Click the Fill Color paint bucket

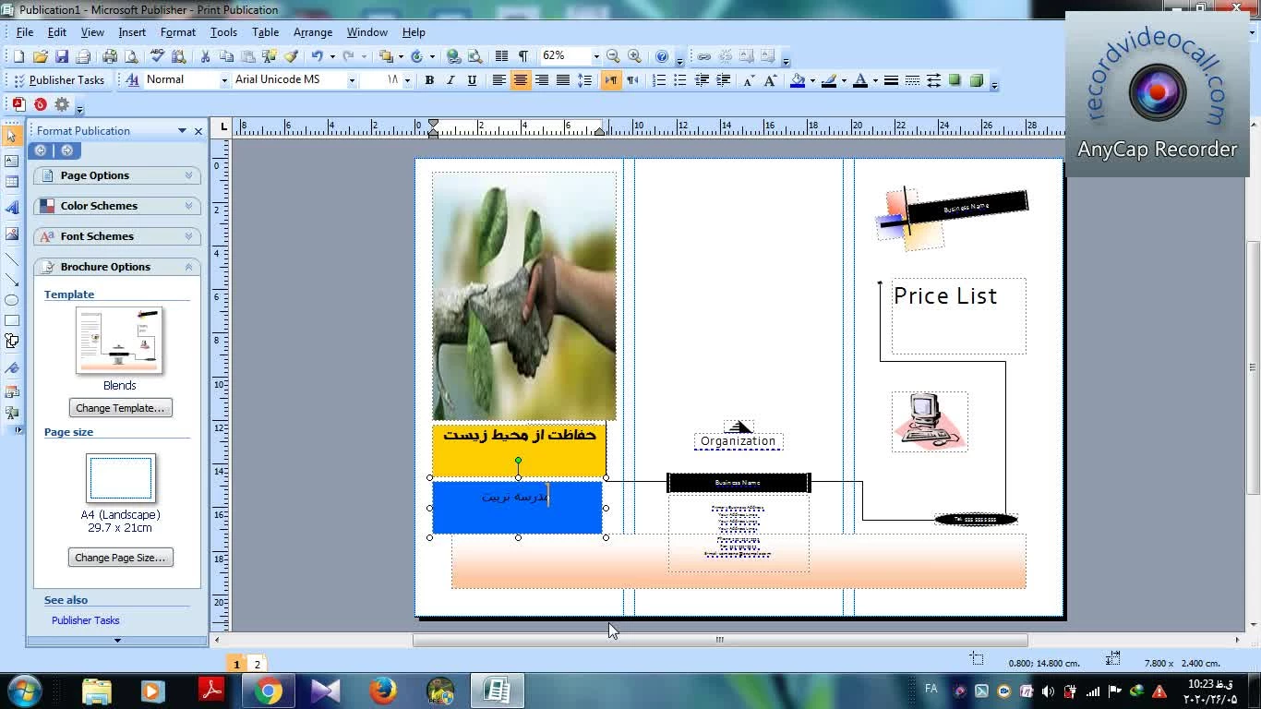tap(798, 80)
